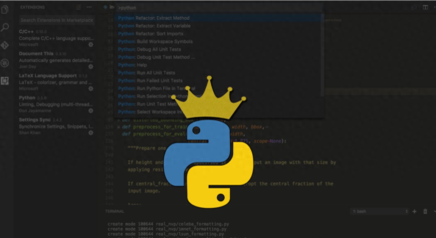Viewport: 436px width, 238px height.
Task: Click terminal line real_nvp/celeba_formatting.py
Action: pos(168,224)
